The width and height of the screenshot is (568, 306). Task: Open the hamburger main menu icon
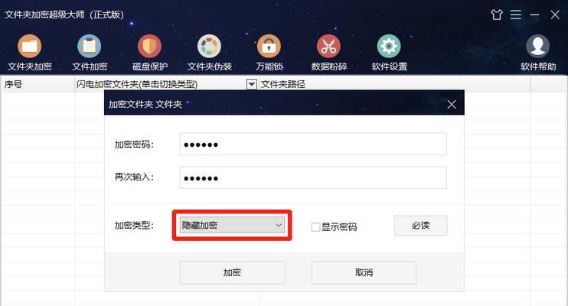point(516,15)
